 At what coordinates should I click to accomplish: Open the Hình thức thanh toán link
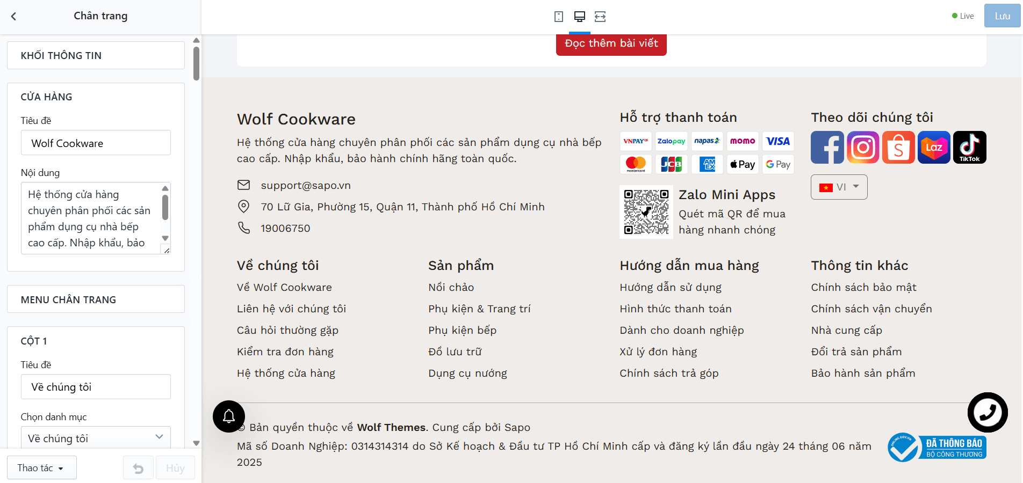coord(675,309)
